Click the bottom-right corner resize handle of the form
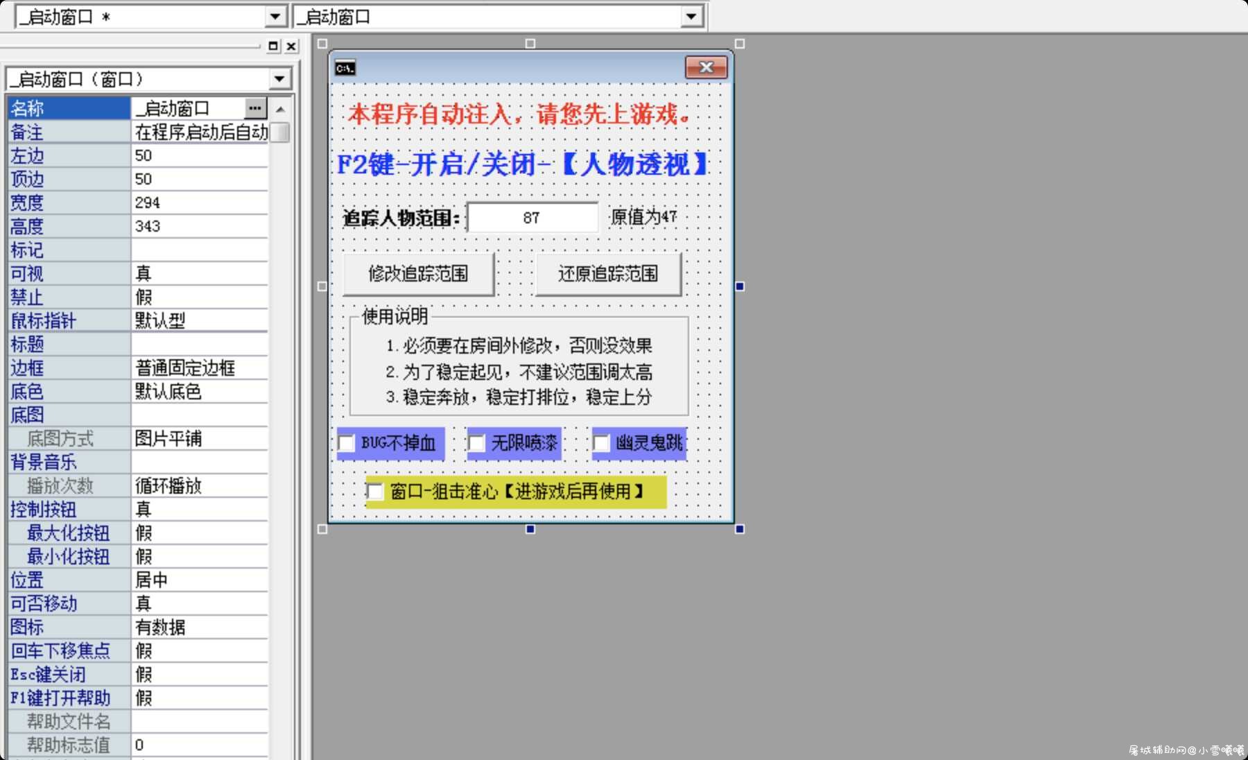This screenshot has width=1248, height=760. coord(740,529)
